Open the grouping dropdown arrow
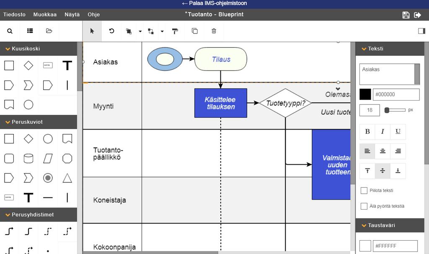429x254 pixels. 162,31
